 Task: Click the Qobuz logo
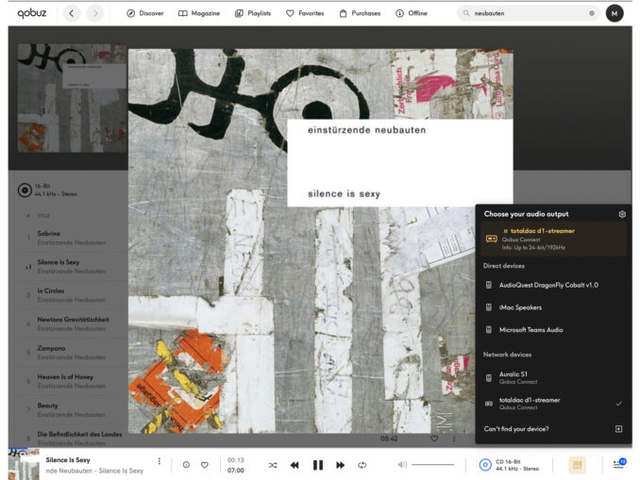pos(32,13)
